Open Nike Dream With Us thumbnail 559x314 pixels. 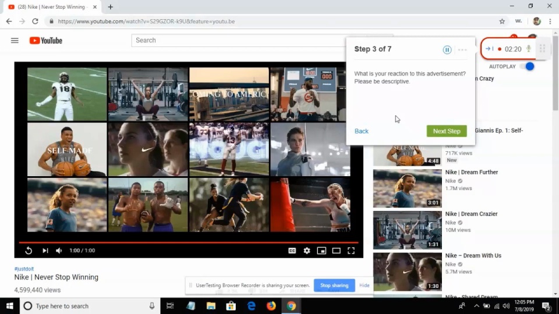click(x=407, y=272)
